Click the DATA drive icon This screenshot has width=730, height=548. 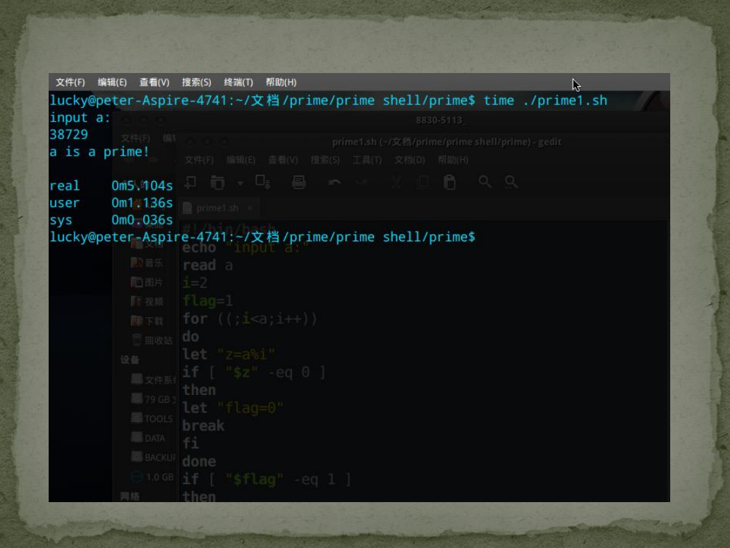point(137,437)
